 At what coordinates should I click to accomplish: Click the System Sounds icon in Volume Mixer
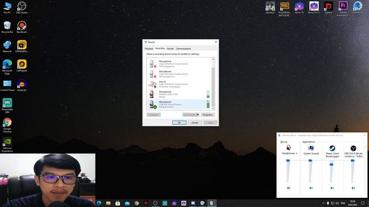[x=311, y=148]
